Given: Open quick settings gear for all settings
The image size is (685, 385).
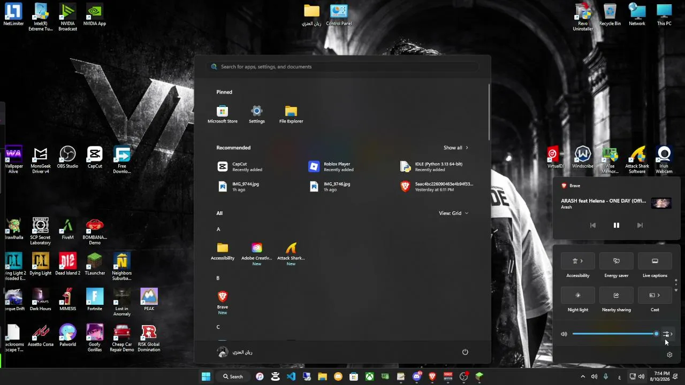Looking at the screenshot, I should (x=669, y=355).
